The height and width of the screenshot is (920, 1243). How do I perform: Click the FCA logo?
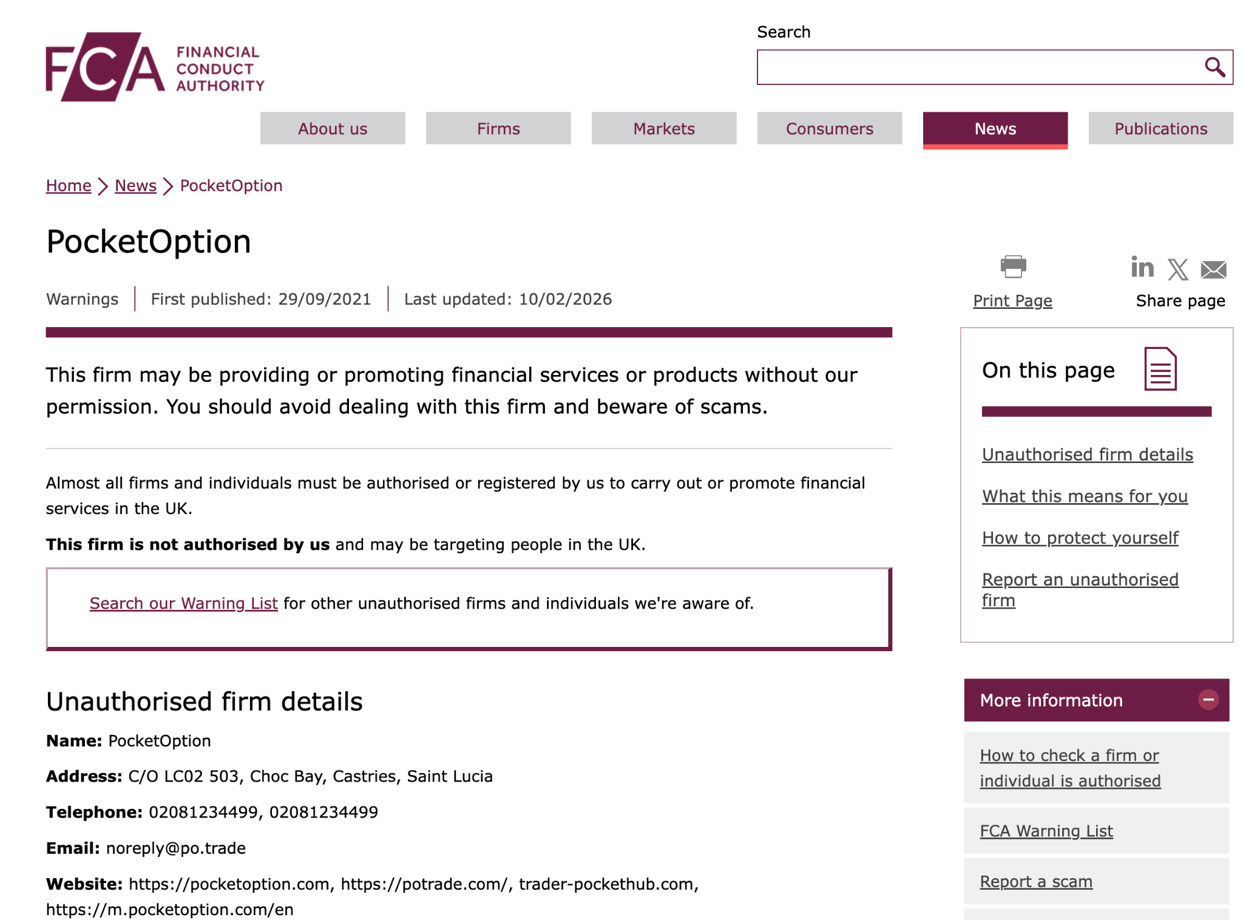[x=155, y=67]
